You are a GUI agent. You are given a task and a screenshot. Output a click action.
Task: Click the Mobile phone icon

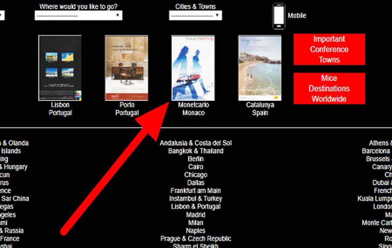(278, 16)
